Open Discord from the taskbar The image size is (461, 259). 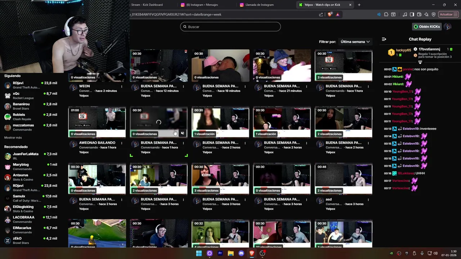coord(241,253)
